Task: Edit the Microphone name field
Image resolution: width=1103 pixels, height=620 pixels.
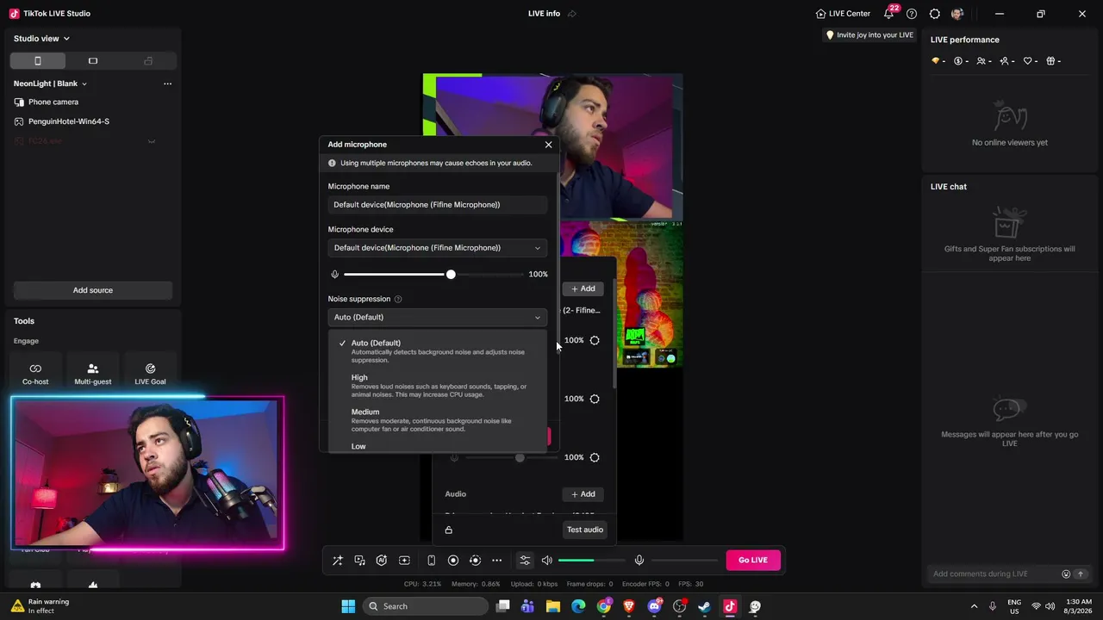Action: tap(438, 205)
